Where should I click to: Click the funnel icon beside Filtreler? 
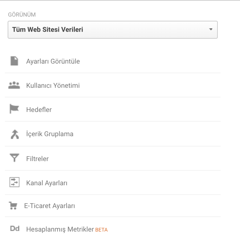(14, 158)
